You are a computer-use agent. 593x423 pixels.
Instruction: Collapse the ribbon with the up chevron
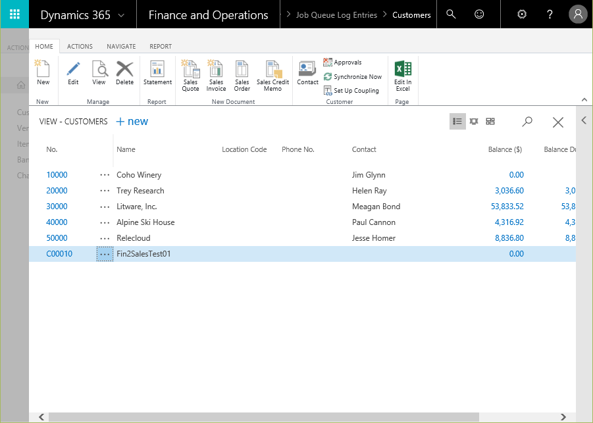tap(584, 100)
